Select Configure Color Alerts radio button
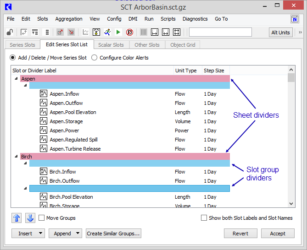The image size is (307, 250). [x=95, y=58]
